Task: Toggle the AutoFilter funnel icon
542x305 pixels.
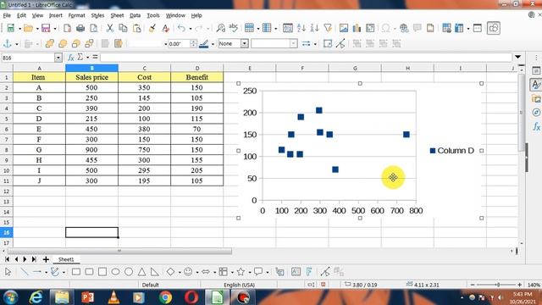Action: [x=328, y=28]
